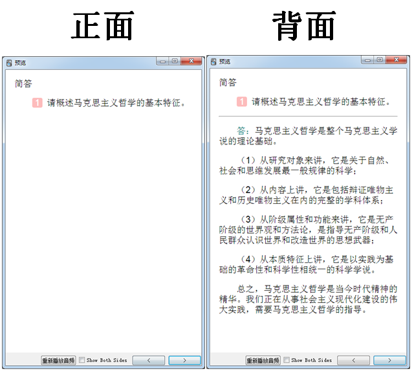The height and width of the screenshot is (371, 414).
Task: Click 预览 title in right window title bar
Action: point(225,62)
